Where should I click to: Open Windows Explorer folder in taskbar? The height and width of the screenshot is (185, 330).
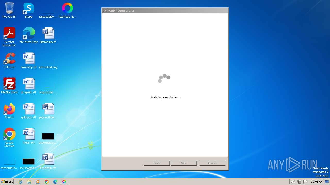29,182
